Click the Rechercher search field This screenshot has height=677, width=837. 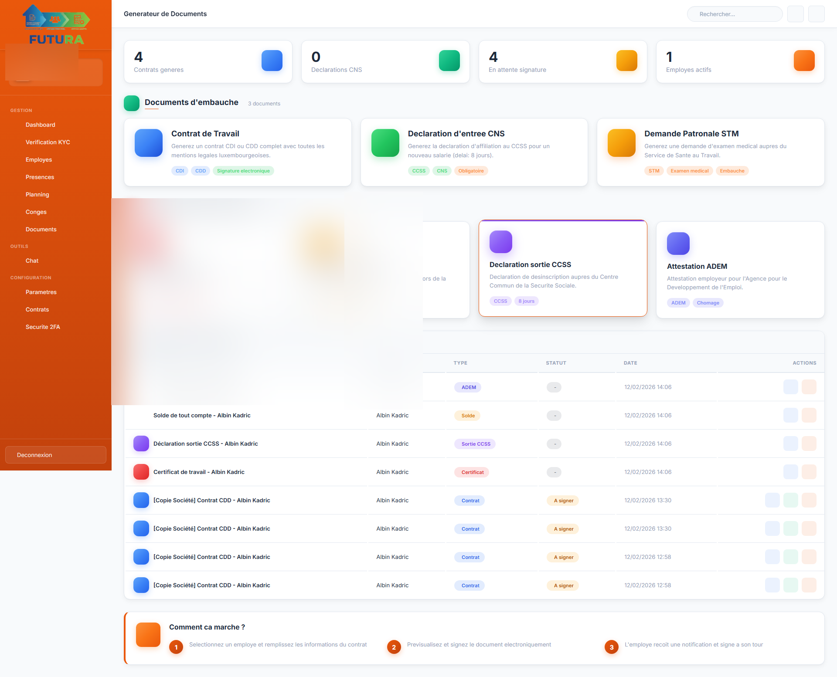(735, 14)
